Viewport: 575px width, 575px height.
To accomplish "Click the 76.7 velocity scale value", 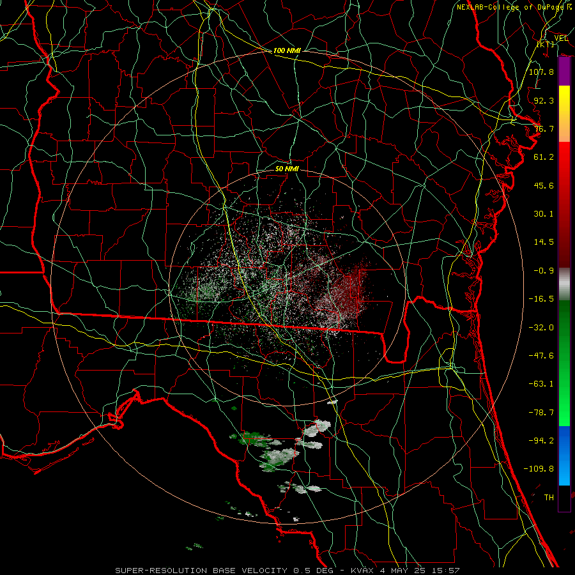I will 544,128.
